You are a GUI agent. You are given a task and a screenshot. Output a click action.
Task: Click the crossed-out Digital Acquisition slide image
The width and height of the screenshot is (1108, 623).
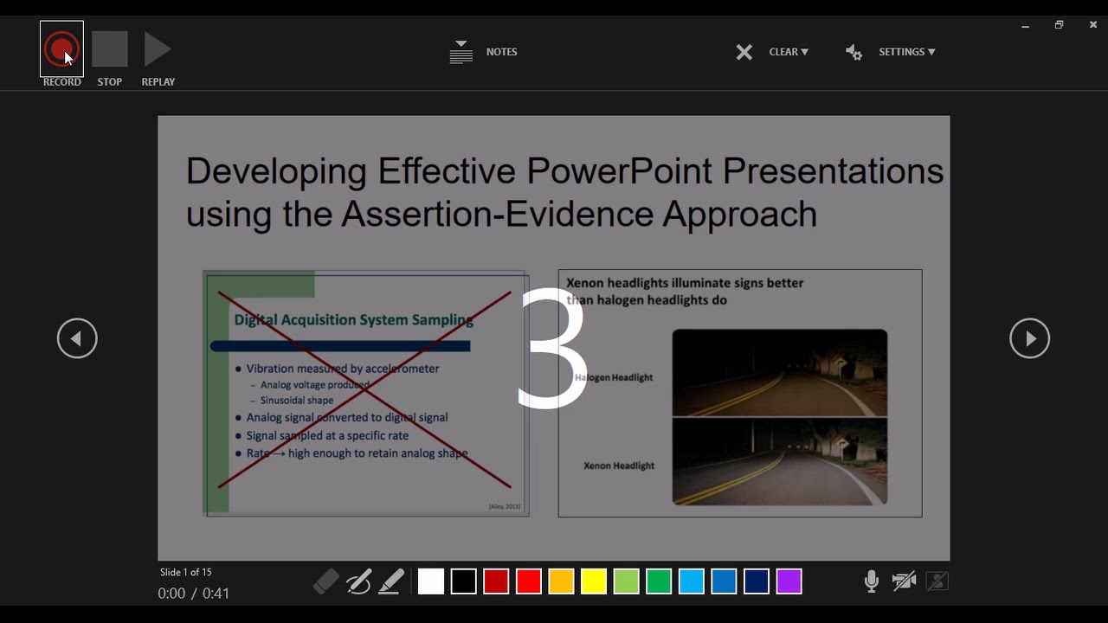(x=366, y=393)
